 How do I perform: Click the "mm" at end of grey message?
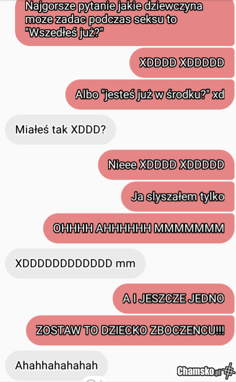125,264
